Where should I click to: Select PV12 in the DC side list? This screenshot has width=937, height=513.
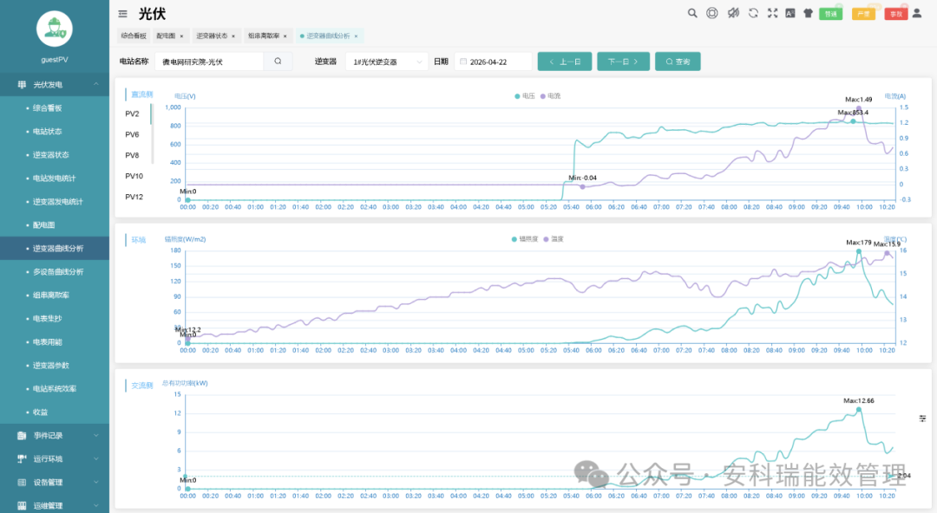[134, 197]
